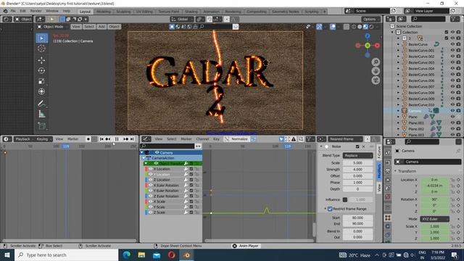
Task: Open the viewport Add menu
Action: point(101,27)
